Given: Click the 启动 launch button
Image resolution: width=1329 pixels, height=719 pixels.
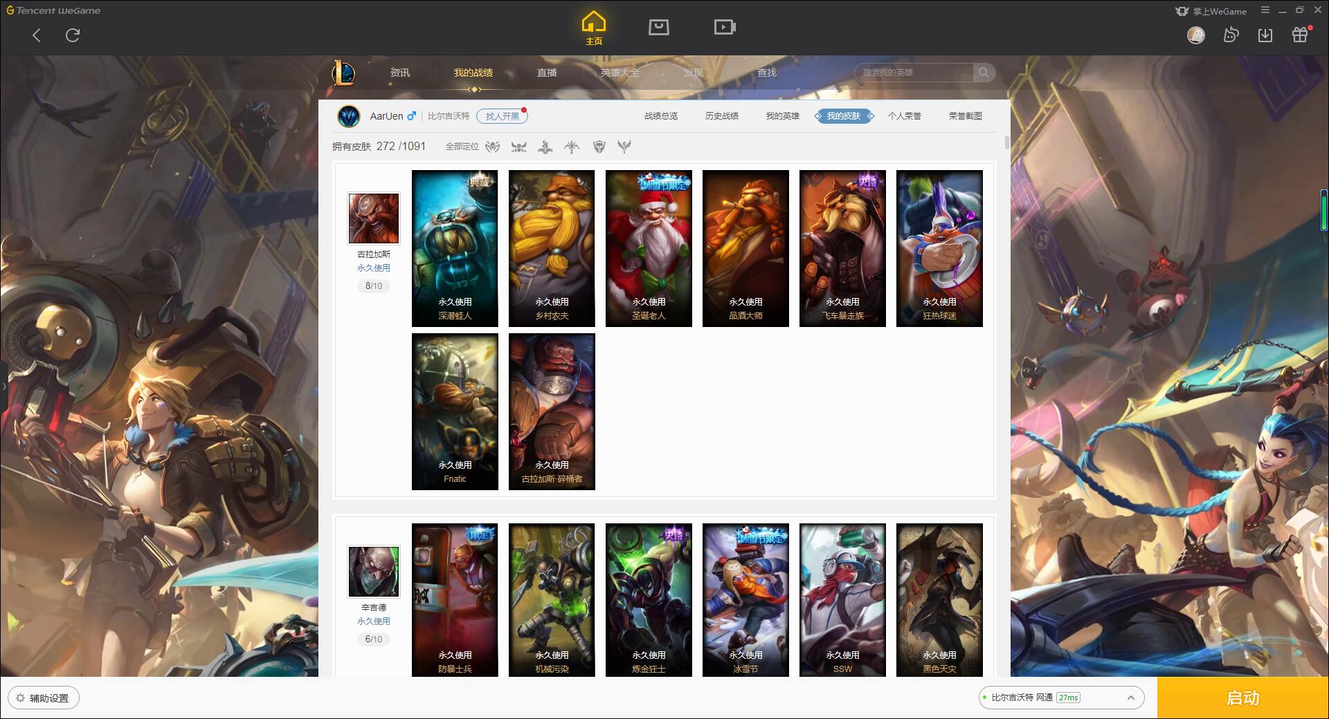Looking at the screenshot, I should 1243,698.
